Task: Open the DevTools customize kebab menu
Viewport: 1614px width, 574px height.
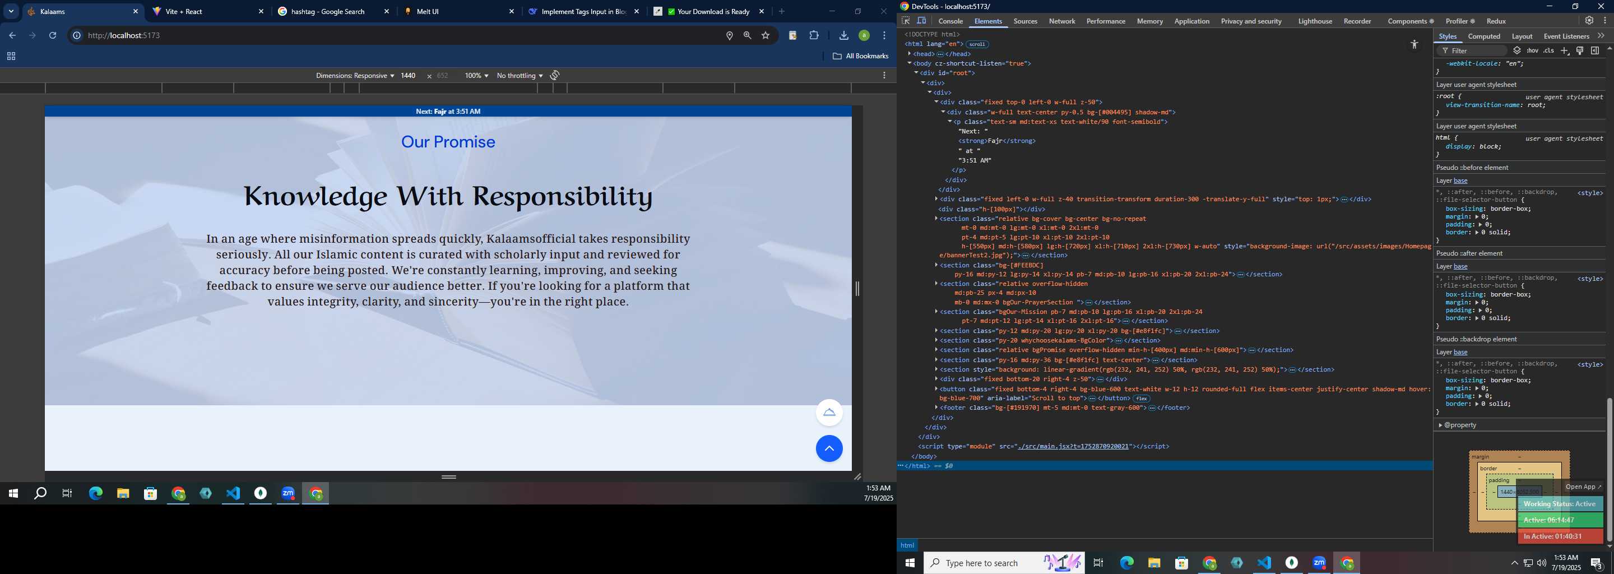Action: pos(1604,21)
